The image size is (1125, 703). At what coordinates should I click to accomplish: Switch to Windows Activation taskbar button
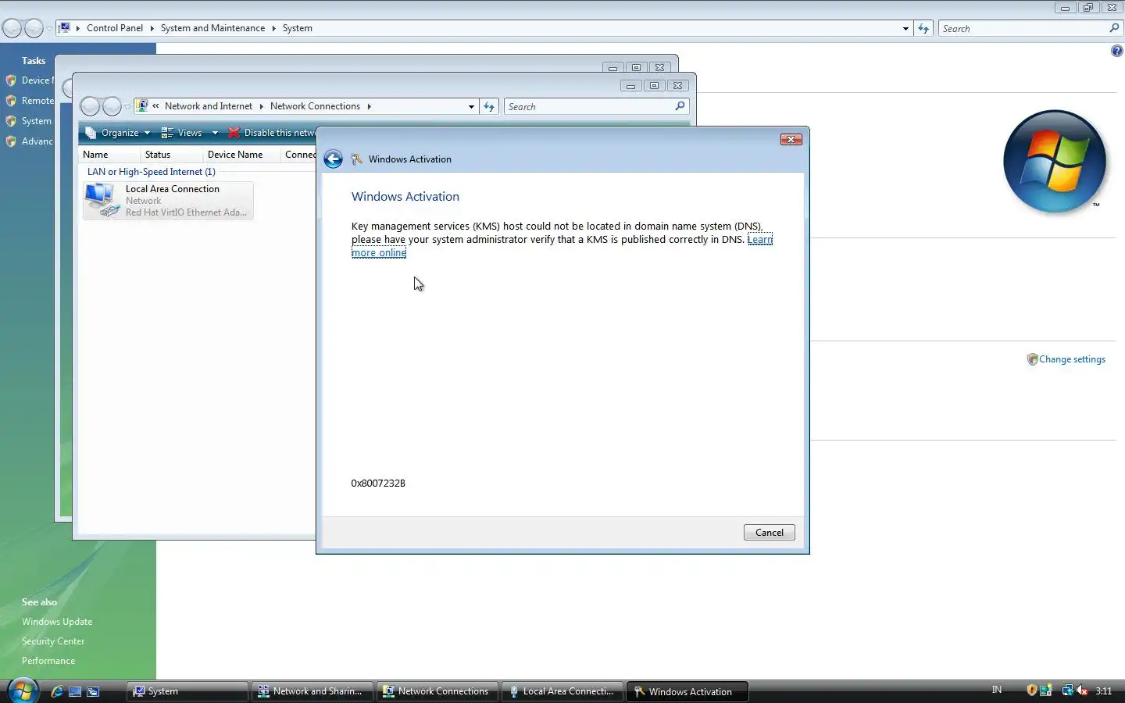point(687,691)
